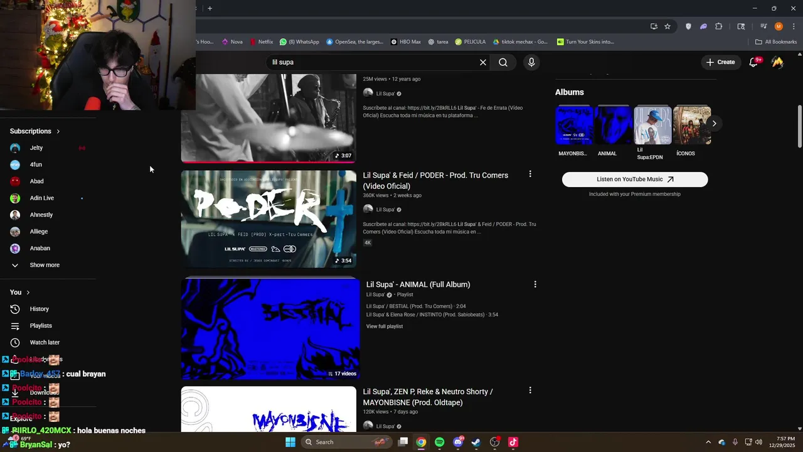803x452 pixels.
Task: Open Steam from the taskbar
Action: click(476, 442)
